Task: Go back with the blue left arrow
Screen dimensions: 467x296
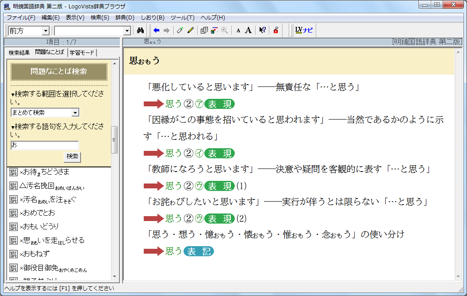Action: [157, 30]
